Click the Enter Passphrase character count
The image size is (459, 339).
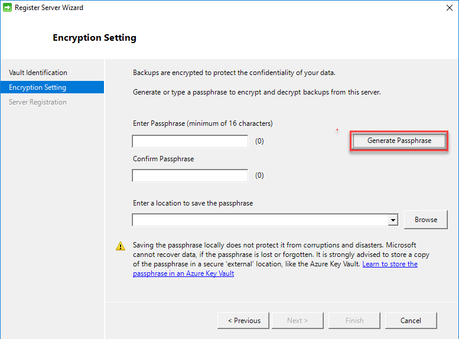point(259,142)
